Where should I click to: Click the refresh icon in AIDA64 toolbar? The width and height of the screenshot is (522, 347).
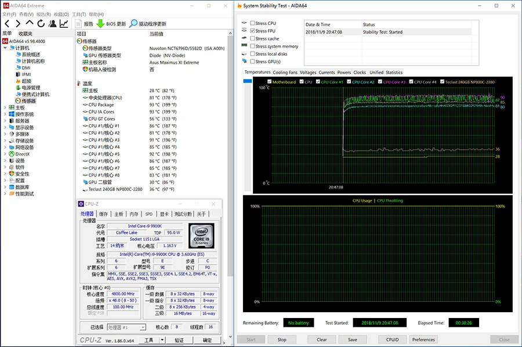41,24
